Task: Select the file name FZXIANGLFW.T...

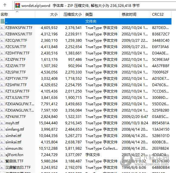Action: [x=20, y=104]
